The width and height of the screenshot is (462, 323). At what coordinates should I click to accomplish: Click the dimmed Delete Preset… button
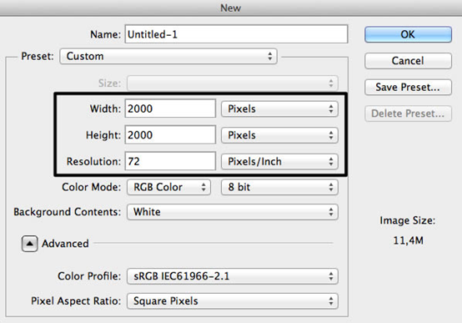[408, 114]
